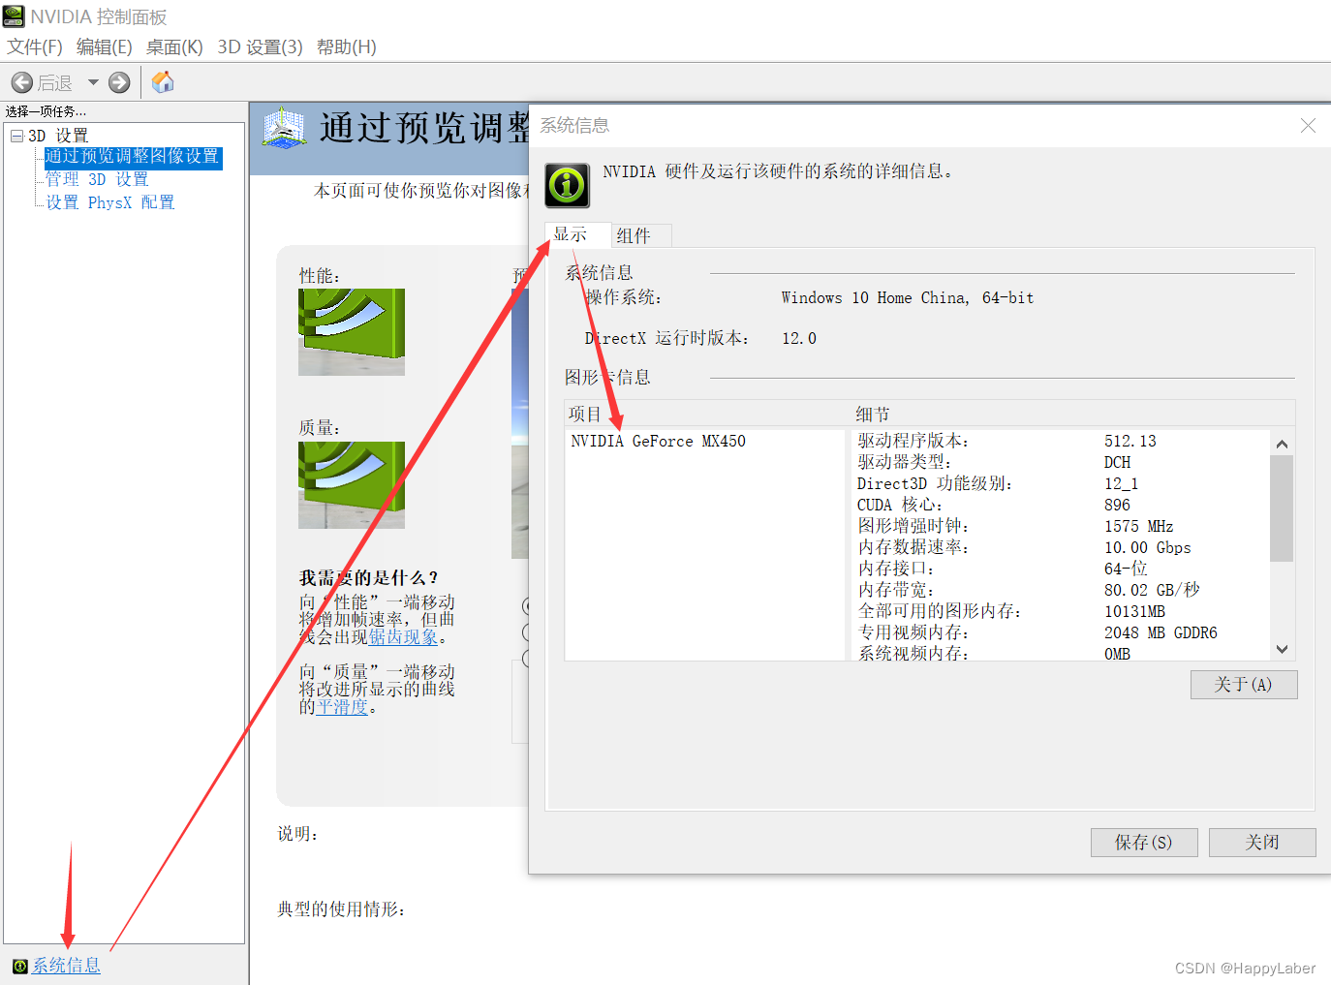Click the details list scrollbar thumb
1331x985 pixels.
(1282, 508)
